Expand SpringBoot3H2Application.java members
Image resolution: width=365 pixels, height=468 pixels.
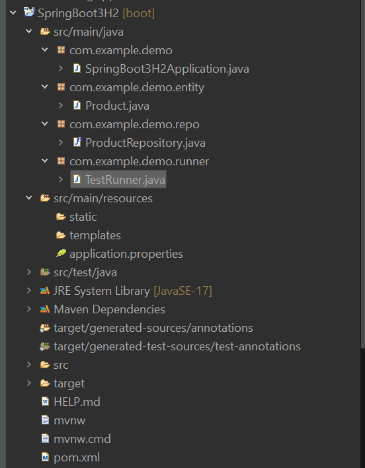[61, 68]
